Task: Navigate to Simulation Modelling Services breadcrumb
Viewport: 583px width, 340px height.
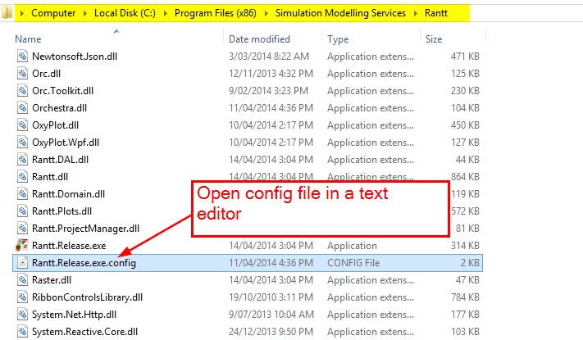Action: tap(342, 13)
